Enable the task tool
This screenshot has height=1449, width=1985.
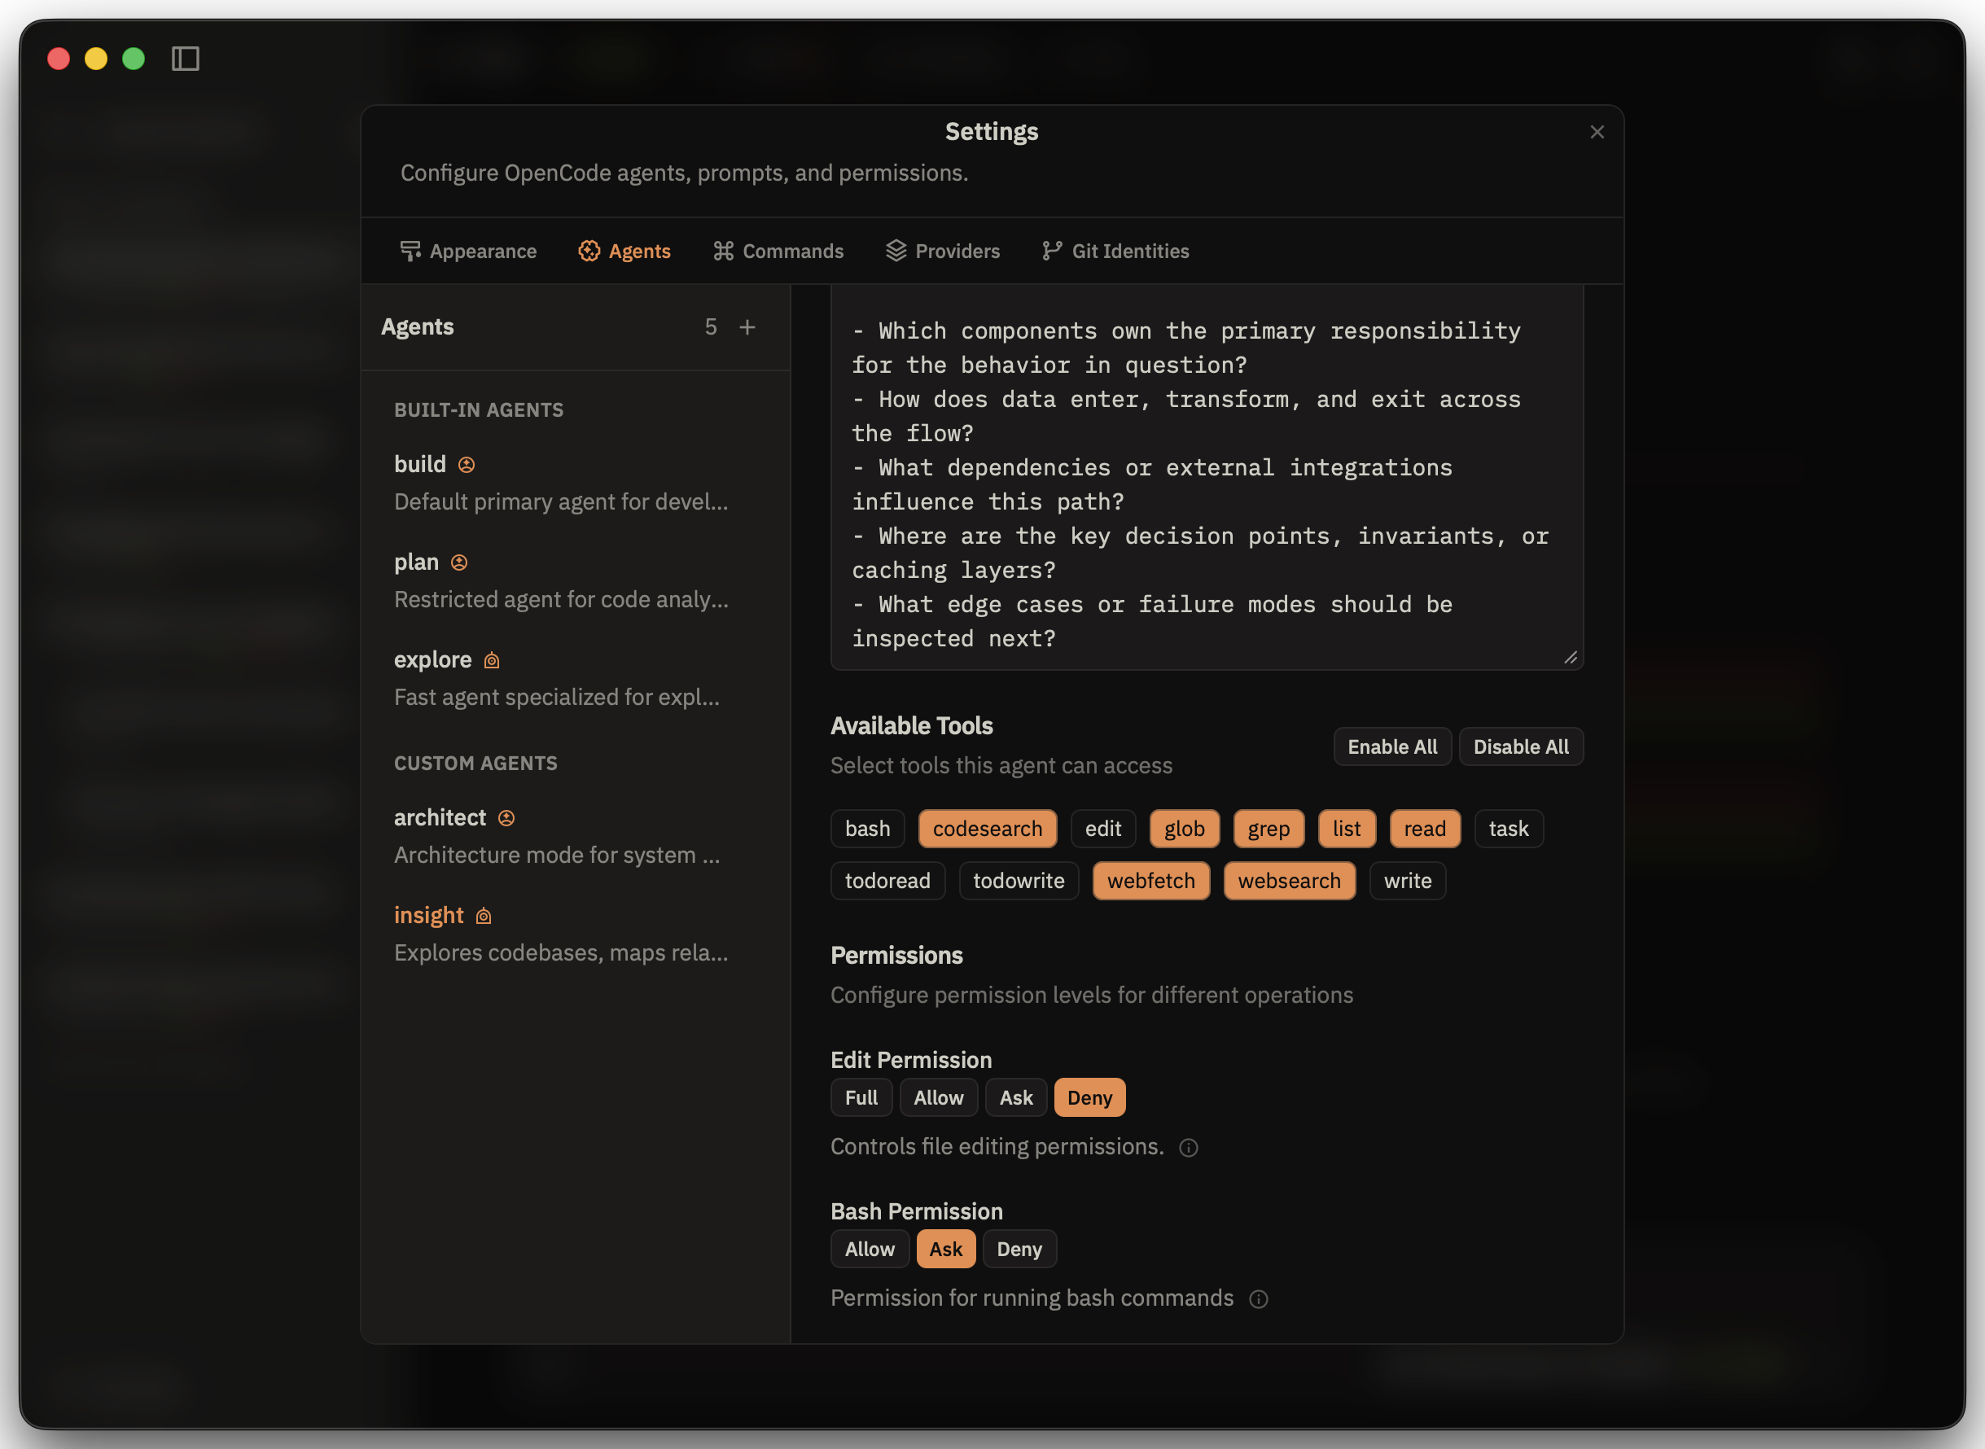coord(1509,829)
